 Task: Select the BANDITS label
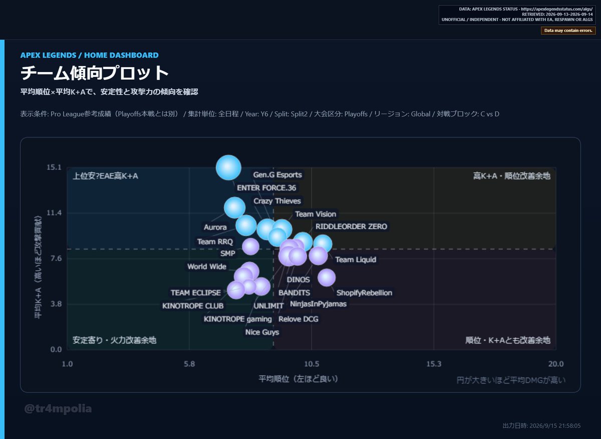tap(294, 293)
